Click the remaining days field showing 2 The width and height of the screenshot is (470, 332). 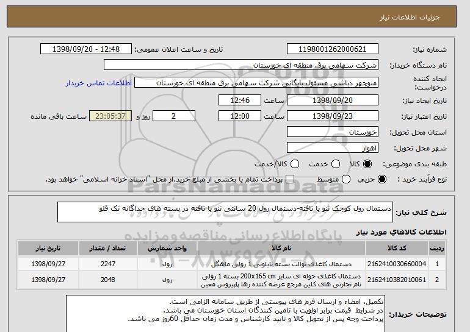tap(174, 116)
